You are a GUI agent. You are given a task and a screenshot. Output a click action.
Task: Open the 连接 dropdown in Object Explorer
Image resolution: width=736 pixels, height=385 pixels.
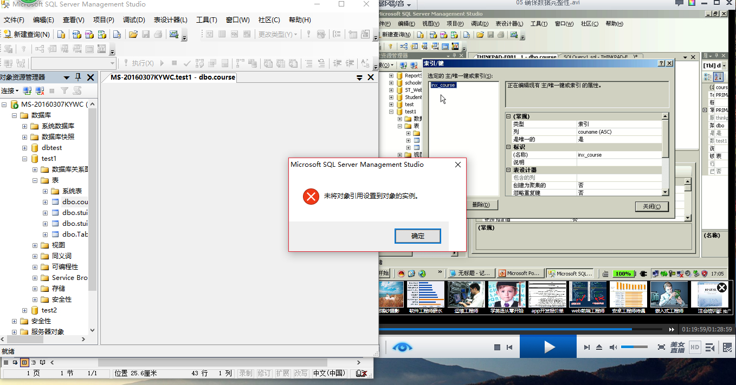pyautogui.click(x=9, y=90)
